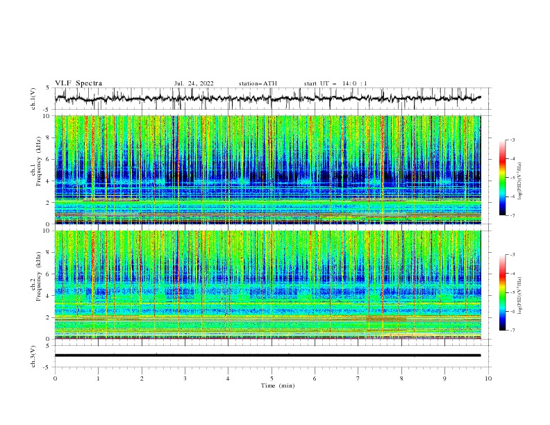Screen dimensions: 550x425
Task: Click the ch.3(V) flat black trace
Action: tap(267, 356)
